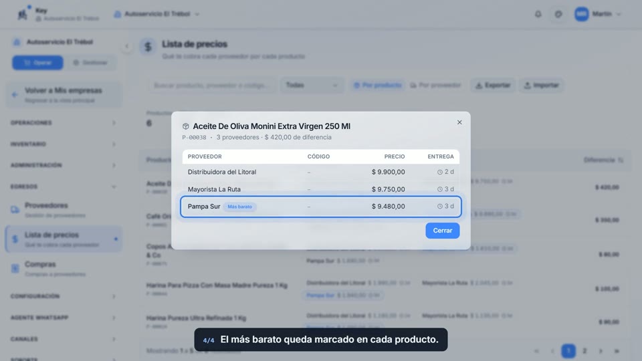The width and height of the screenshot is (642, 361).
Task: Expand the Operaciones section
Action: point(63,123)
